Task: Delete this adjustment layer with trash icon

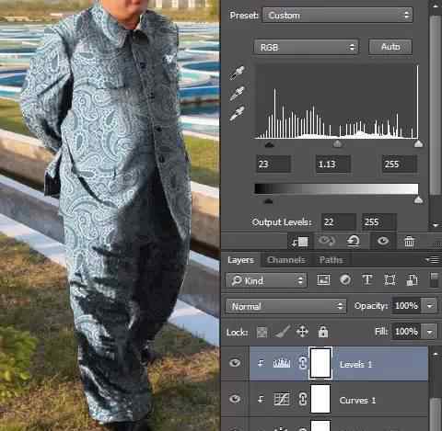Action: pos(409,242)
